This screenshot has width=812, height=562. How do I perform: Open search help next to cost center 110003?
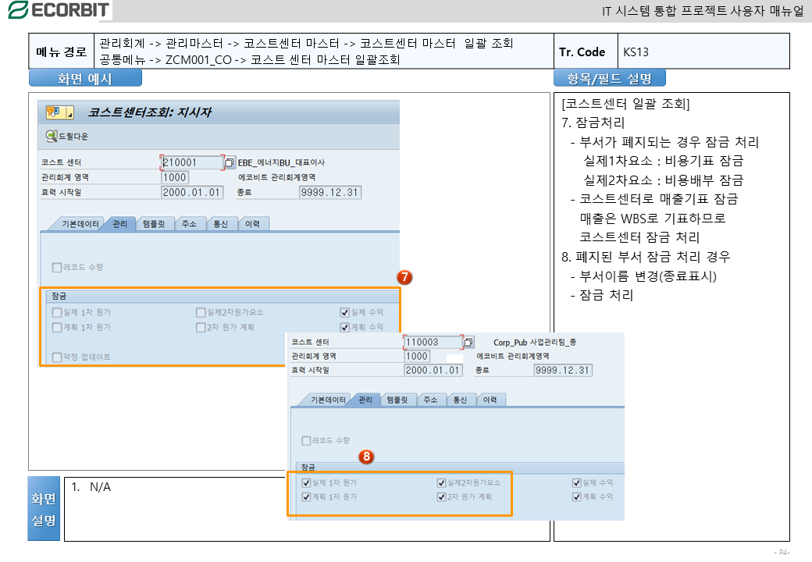pyautogui.click(x=468, y=342)
